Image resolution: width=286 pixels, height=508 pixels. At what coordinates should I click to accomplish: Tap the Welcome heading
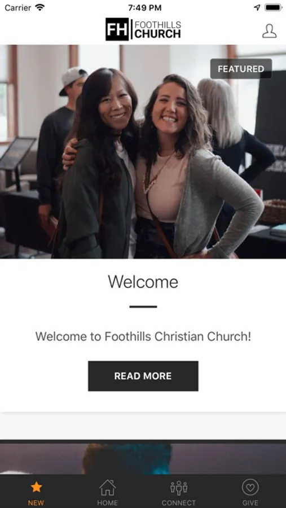pyautogui.click(x=143, y=282)
